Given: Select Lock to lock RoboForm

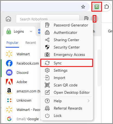Looking at the screenshot, I should (67, 116).
